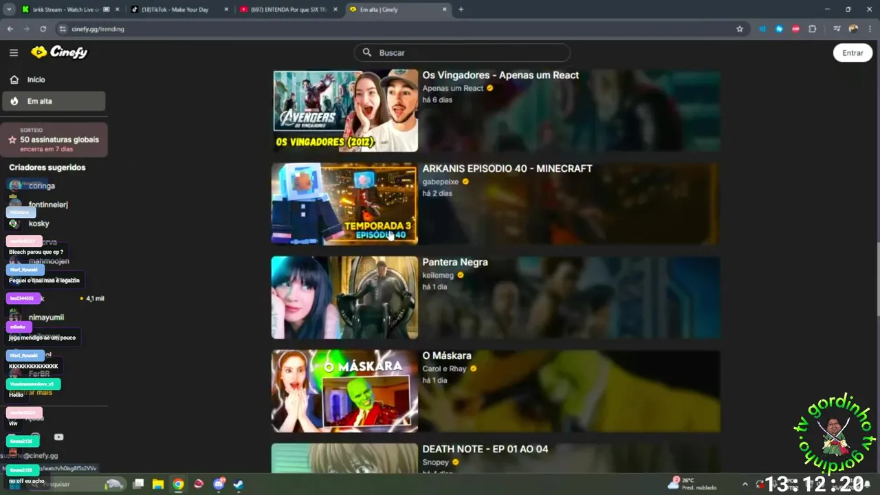
Task: Open the Pantera Negra thumbnail
Action: tap(344, 298)
